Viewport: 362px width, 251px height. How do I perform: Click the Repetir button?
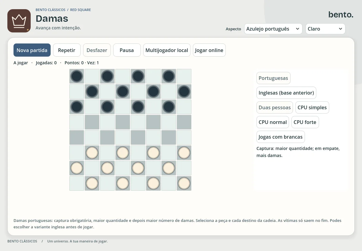pyautogui.click(x=67, y=50)
